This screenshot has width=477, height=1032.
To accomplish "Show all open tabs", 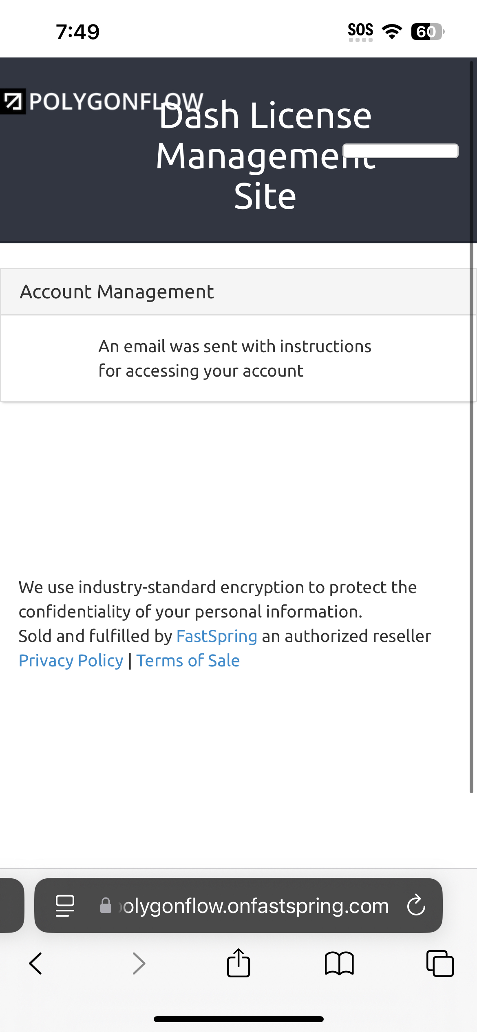I will [439, 964].
